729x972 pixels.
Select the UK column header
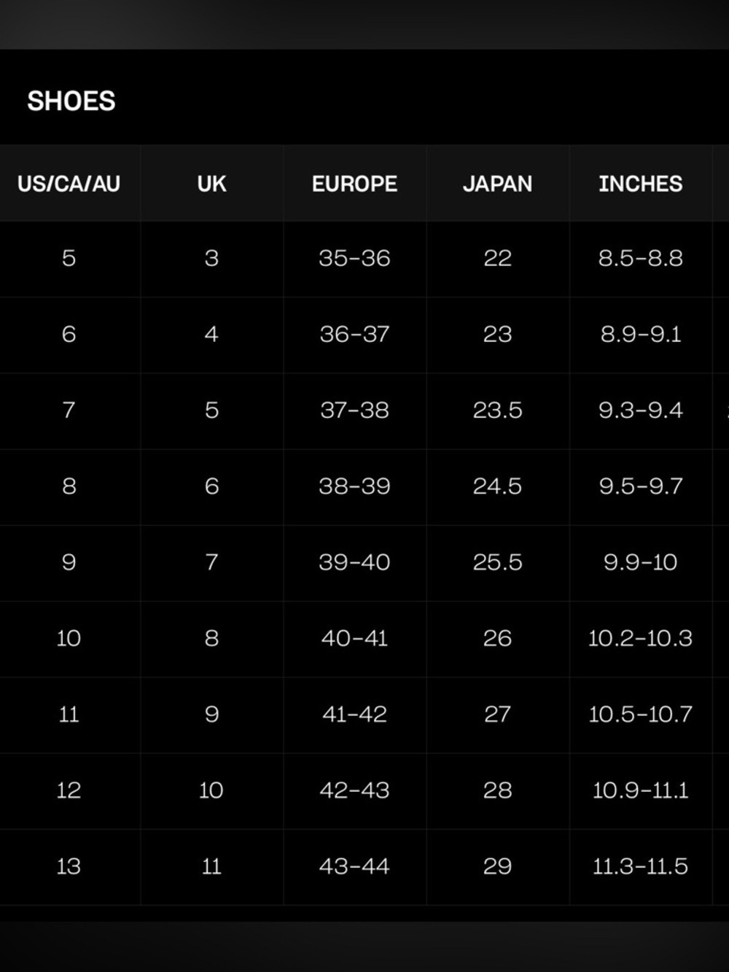(x=211, y=184)
